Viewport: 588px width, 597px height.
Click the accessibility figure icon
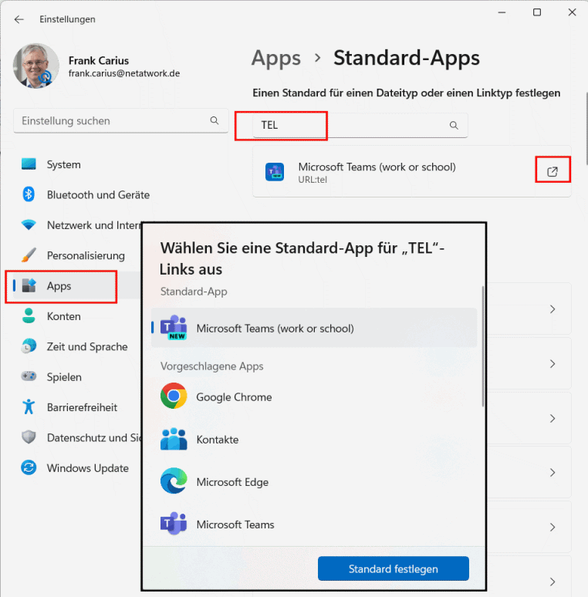pos(29,406)
